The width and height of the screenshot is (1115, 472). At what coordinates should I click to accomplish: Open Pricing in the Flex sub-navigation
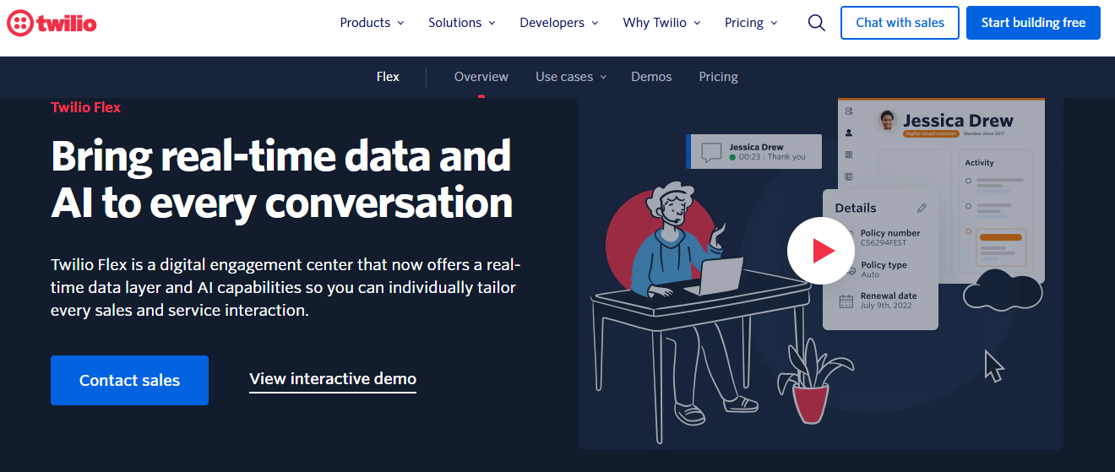pyautogui.click(x=719, y=77)
